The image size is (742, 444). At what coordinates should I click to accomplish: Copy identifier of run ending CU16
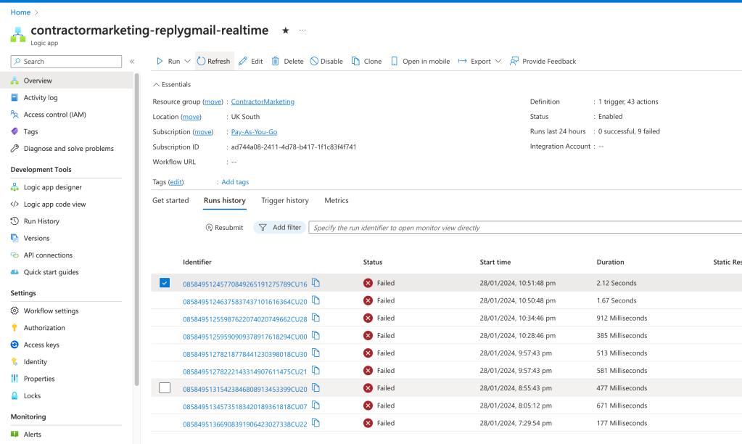point(316,283)
